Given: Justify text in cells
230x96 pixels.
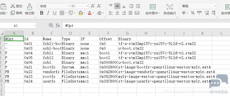Looking at the screenshot, I should pos(130,13).
